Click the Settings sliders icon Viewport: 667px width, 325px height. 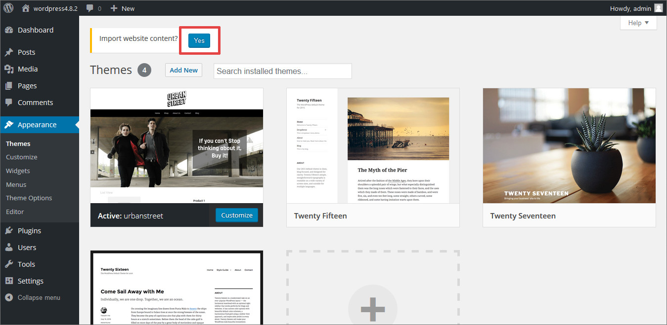pos(9,281)
